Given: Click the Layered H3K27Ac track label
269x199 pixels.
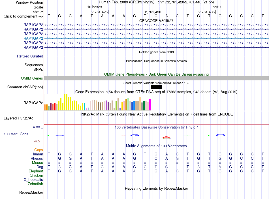Looking at the screenshot, I should coord(18,118).
